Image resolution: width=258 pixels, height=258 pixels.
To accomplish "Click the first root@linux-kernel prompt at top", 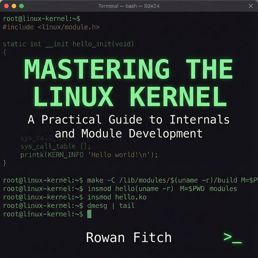I will tap(41, 19).
